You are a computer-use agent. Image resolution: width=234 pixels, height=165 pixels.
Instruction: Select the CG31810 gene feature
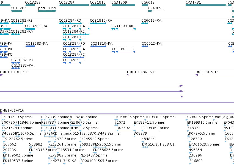click(98, 5)
